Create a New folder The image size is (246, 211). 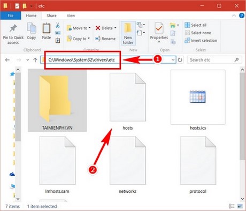click(128, 33)
